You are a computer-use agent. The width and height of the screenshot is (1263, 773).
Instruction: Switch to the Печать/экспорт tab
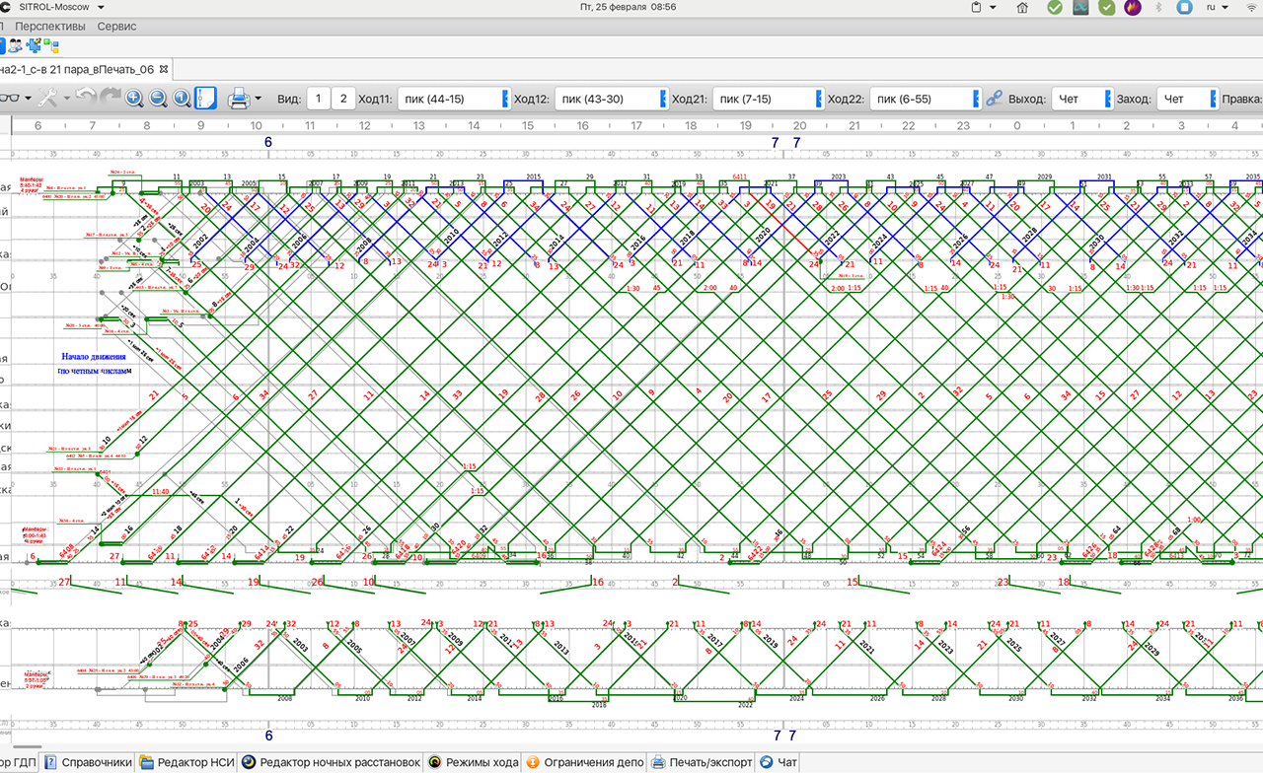point(702,762)
